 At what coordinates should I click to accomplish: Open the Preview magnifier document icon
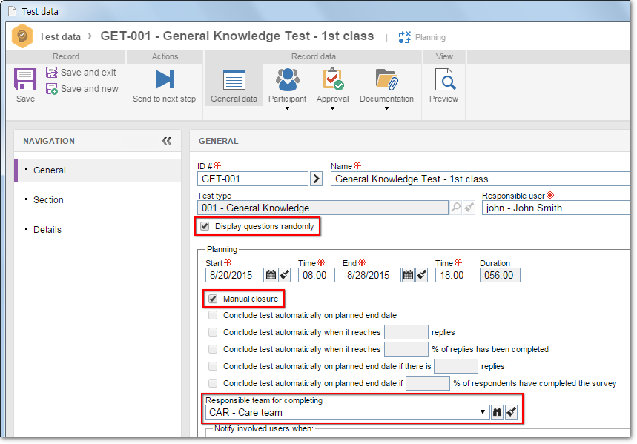click(x=444, y=79)
